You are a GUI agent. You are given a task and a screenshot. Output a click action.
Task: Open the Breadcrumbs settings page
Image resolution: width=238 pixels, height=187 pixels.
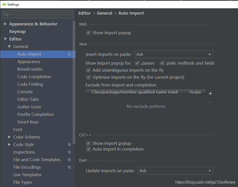30,69
